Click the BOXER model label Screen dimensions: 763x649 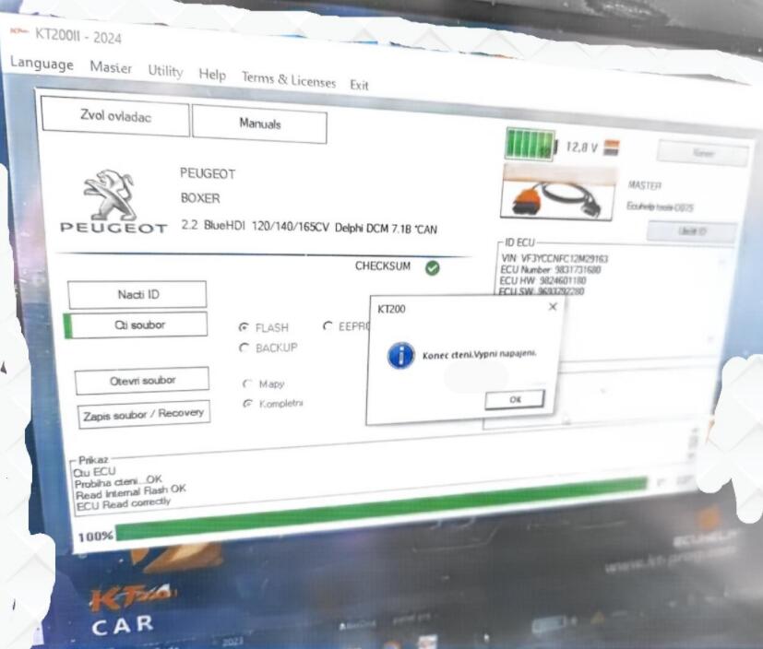(x=200, y=198)
